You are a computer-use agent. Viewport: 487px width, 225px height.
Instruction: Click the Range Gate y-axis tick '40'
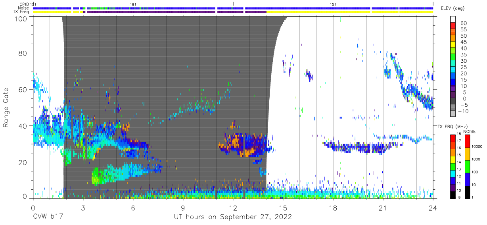23,125
